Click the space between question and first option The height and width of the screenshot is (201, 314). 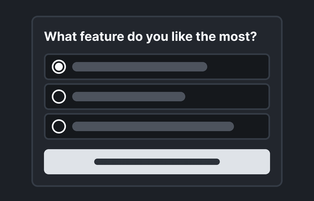click(x=157, y=48)
